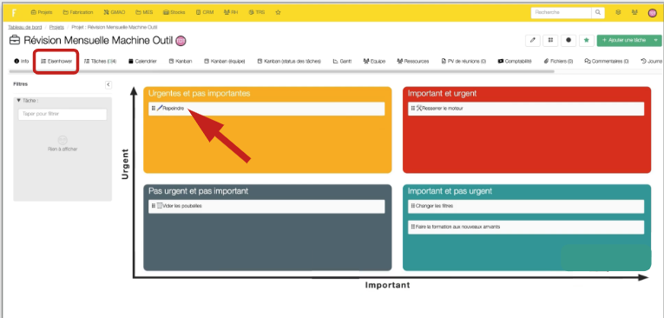The height and width of the screenshot is (318, 664).
Task: Switch to the Kanban (équipe) tab
Action: 225,61
